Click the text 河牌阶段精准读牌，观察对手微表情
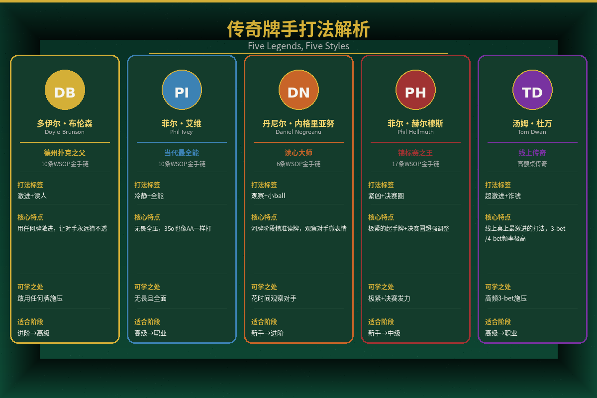 [x=299, y=228]
